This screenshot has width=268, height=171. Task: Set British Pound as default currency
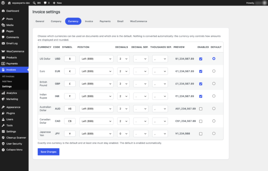tap(214, 84)
